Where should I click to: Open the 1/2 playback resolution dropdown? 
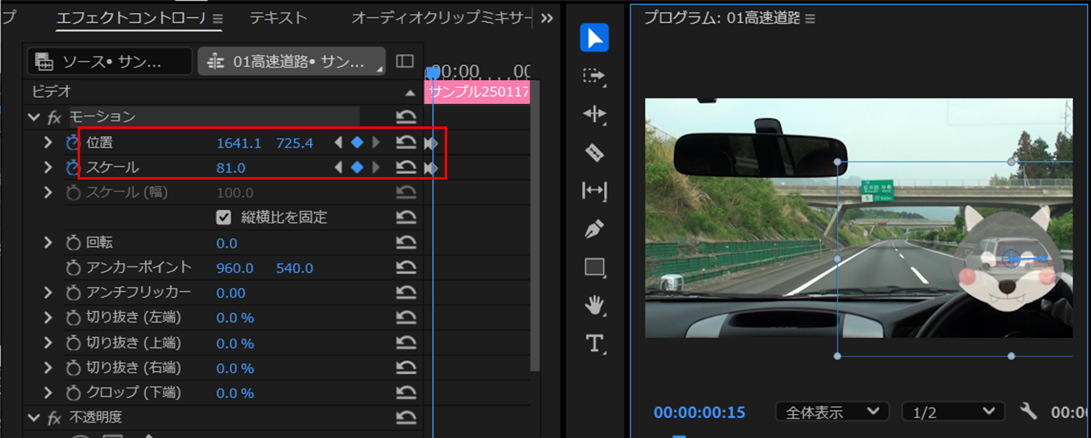tap(953, 412)
